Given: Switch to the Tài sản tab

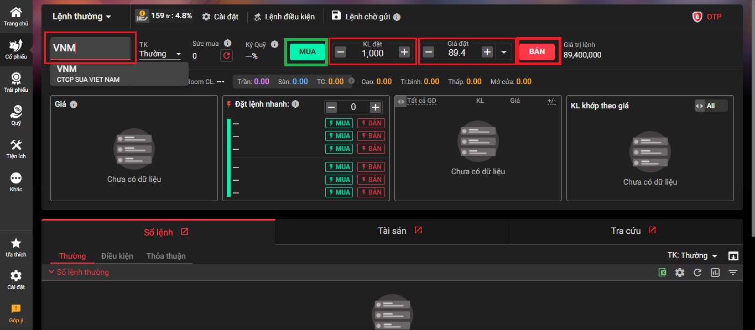Looking at the screenshot, I should point(392,231).
